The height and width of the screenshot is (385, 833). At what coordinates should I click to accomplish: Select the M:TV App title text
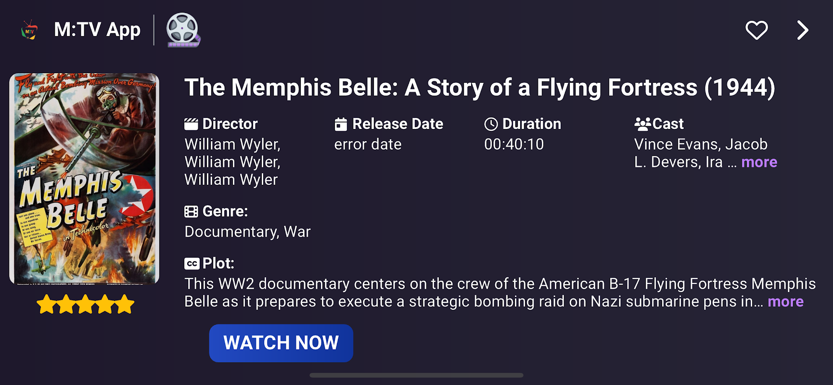coord(97,30)
